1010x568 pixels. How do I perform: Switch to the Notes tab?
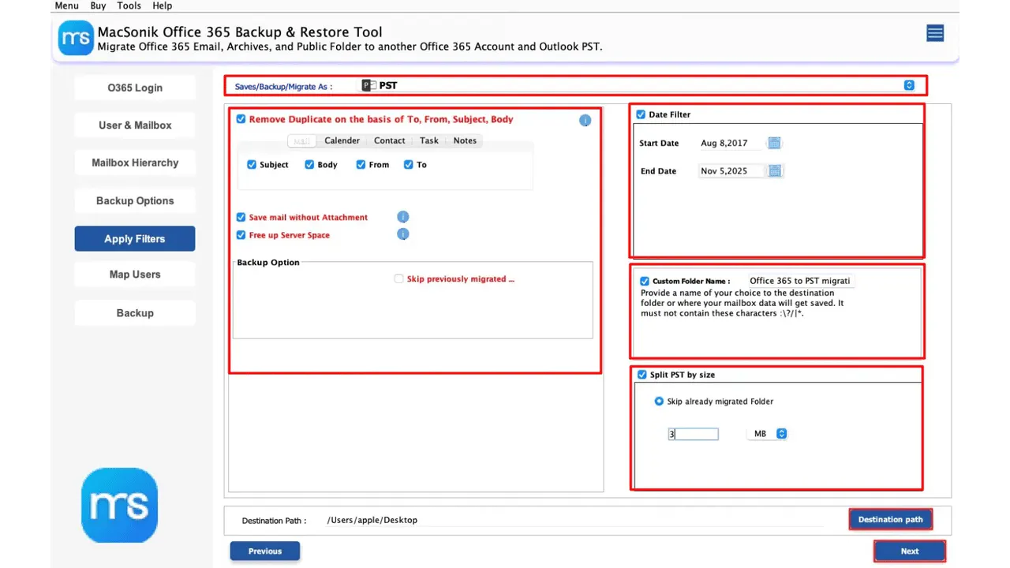pyautogui.click(x=465, y=140)
